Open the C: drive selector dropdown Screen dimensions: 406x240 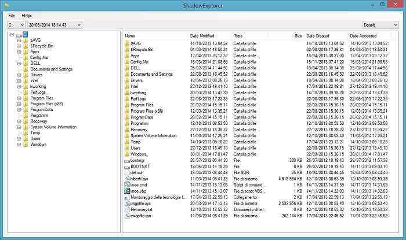(16, 25)
